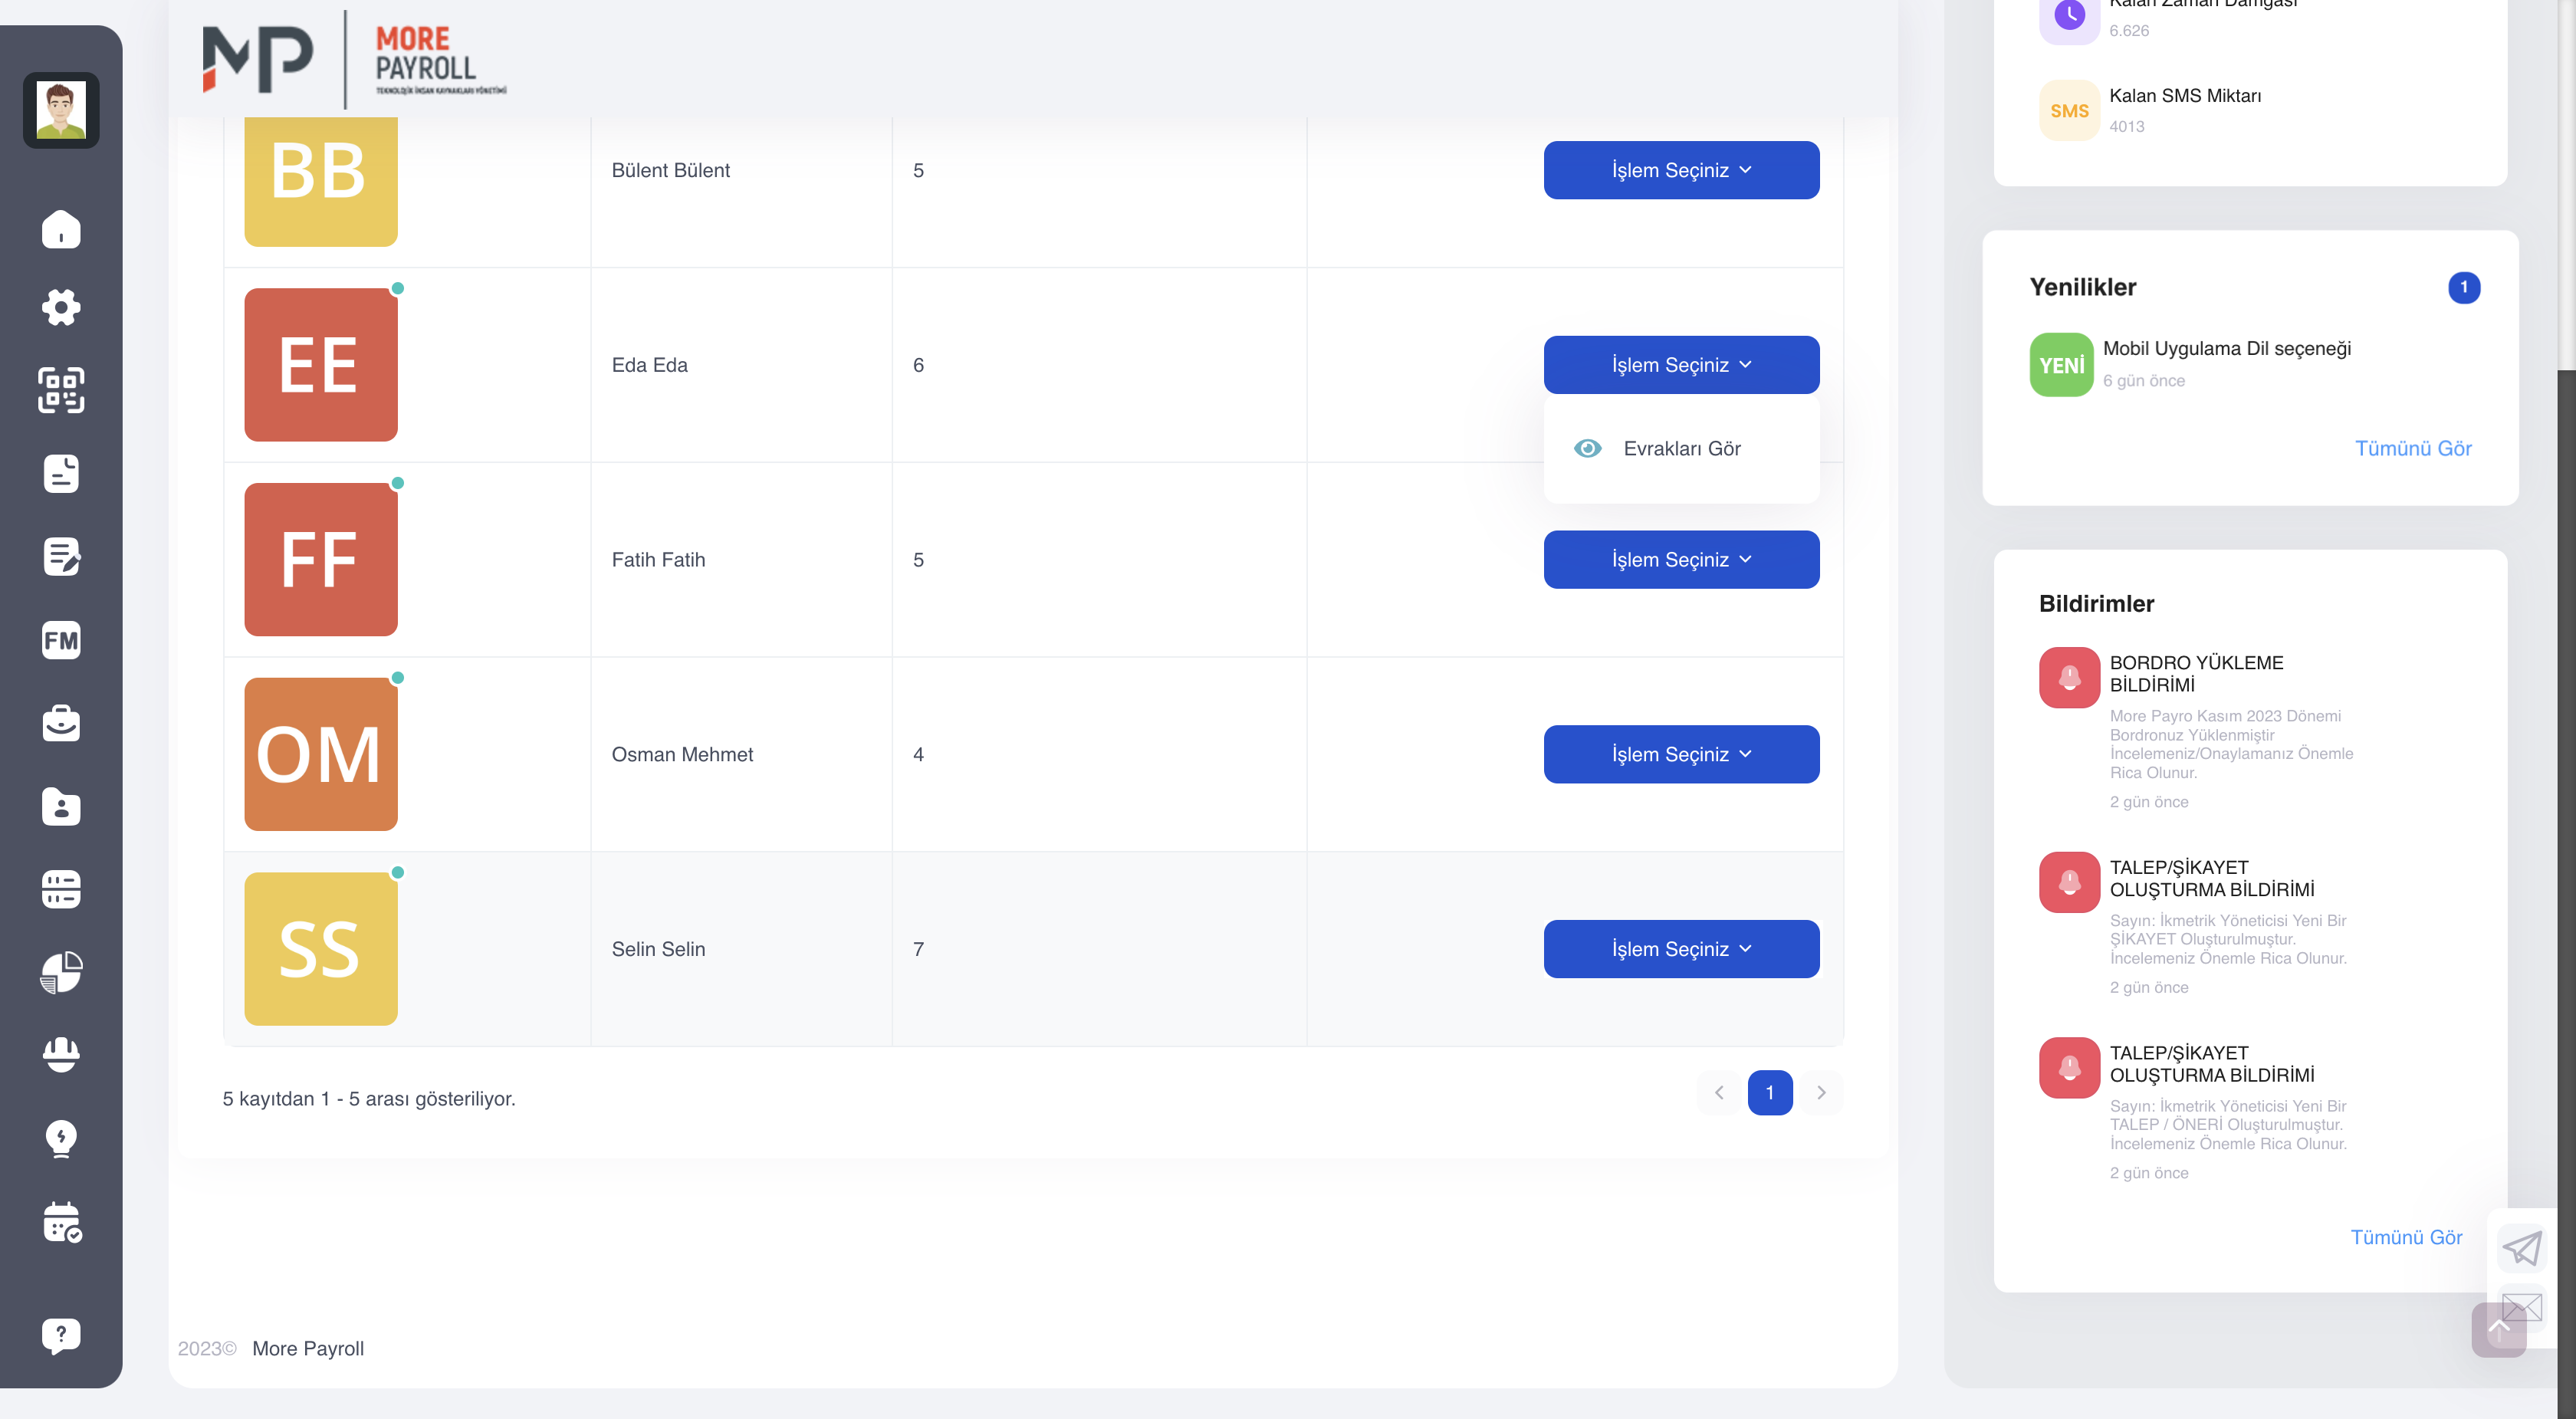Click Tümünü Gör under Bildirimler

point(2405,1237)
